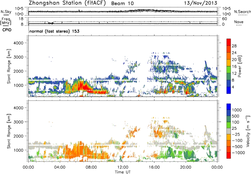Select the -100 label on Velocity colorbar

(x=237, y=140)
